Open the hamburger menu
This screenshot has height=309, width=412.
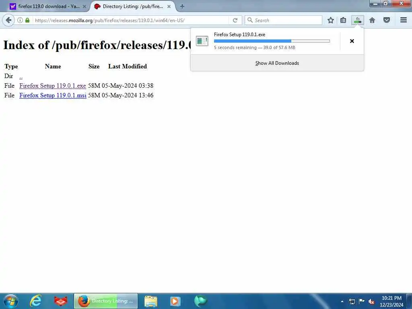pos(404,20)
